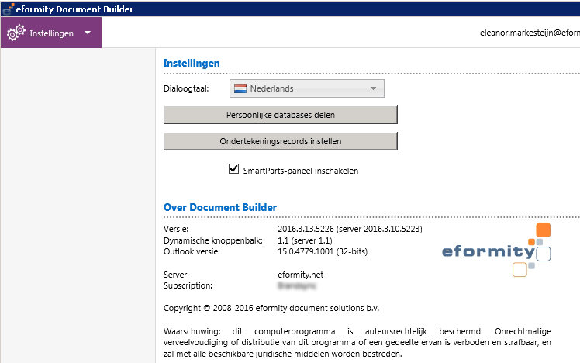Click Ondertekeningsrecords instellen button
This screenshot has width=580, height=363.
(281, 141)
